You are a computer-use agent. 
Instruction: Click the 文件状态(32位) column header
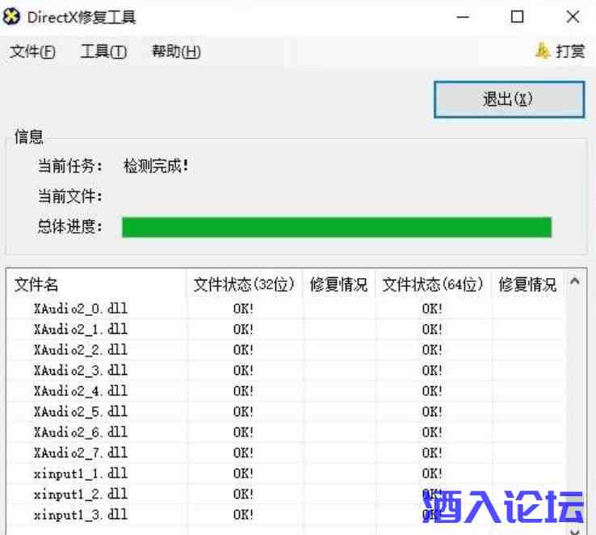coord(244,284)
